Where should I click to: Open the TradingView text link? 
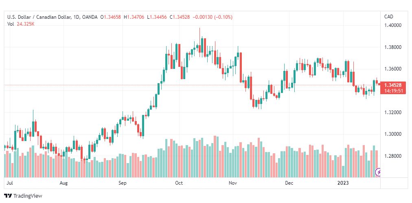pos(28,196)
